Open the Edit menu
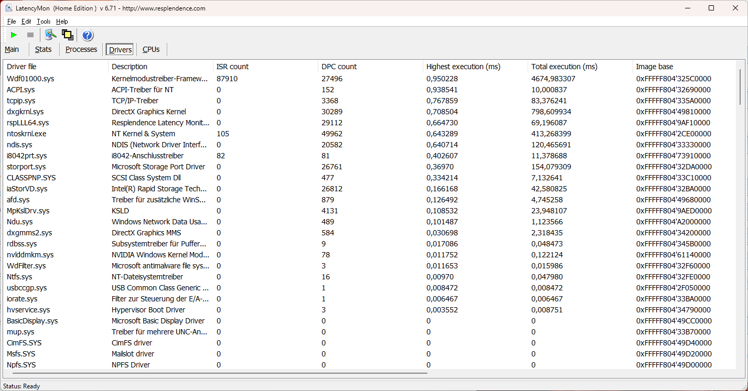 point(26,21)
